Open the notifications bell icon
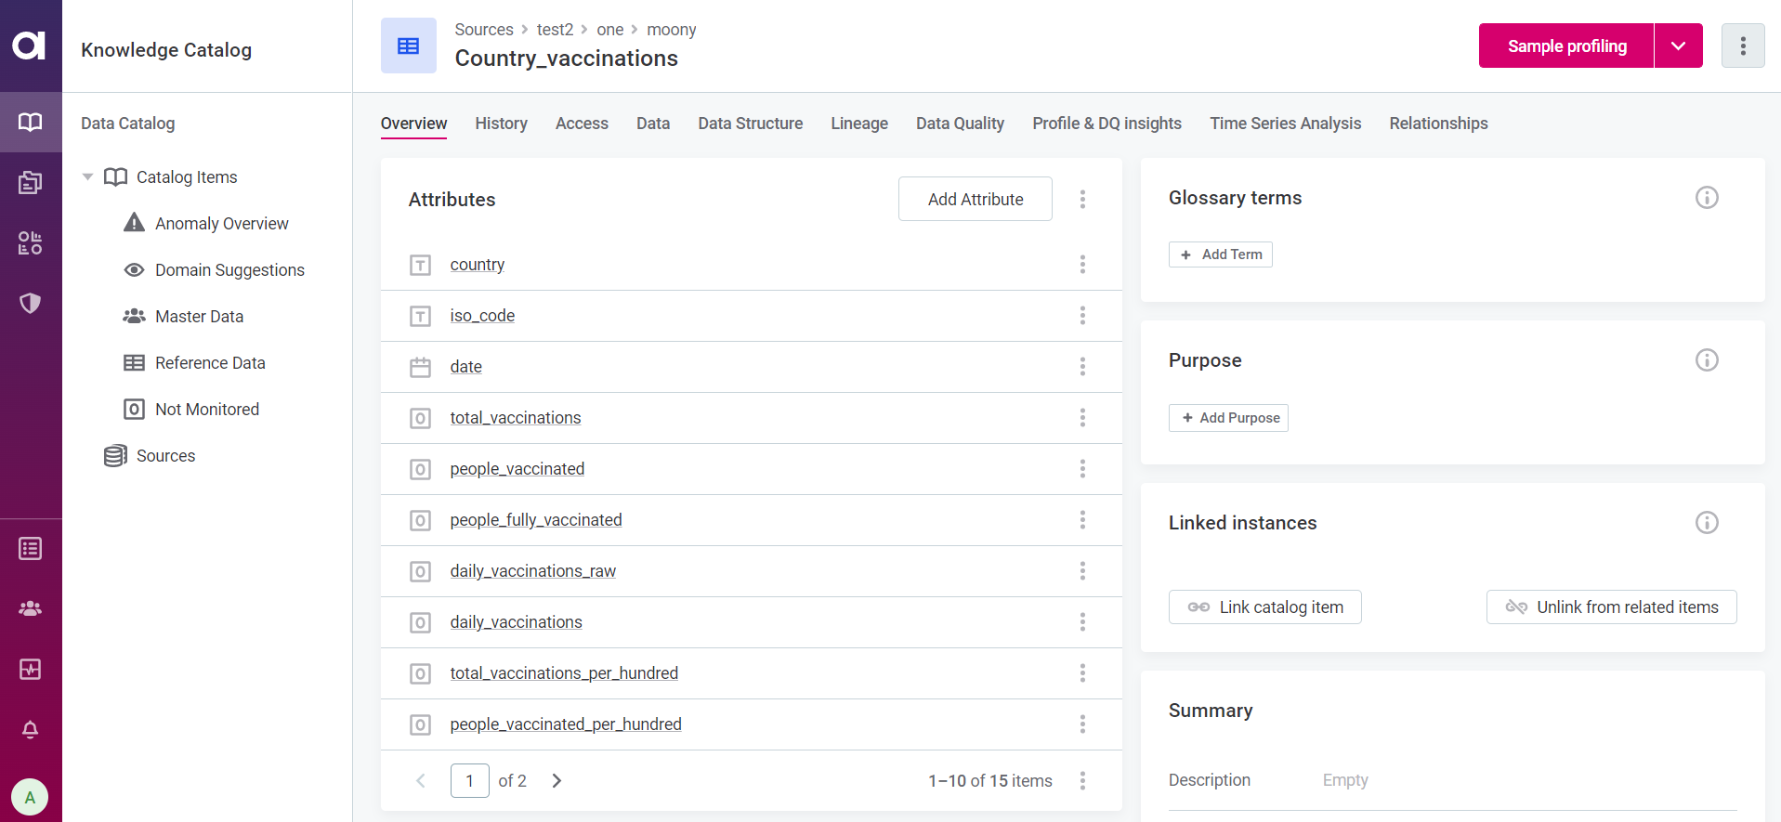Image resolution: width=1781 pixels, height=822 pixels. click(x=31, y=730)
